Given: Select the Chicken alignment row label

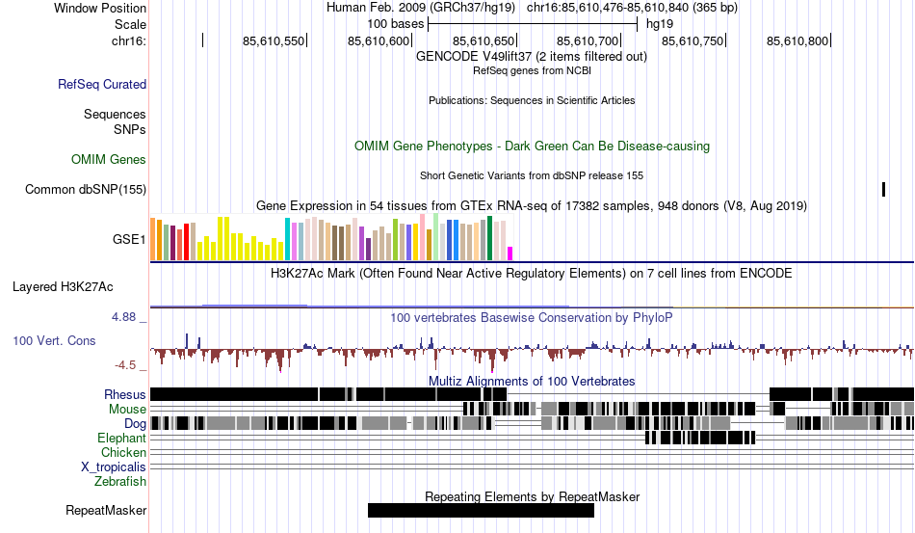Looking at the screenshot, I should [123, 452].
